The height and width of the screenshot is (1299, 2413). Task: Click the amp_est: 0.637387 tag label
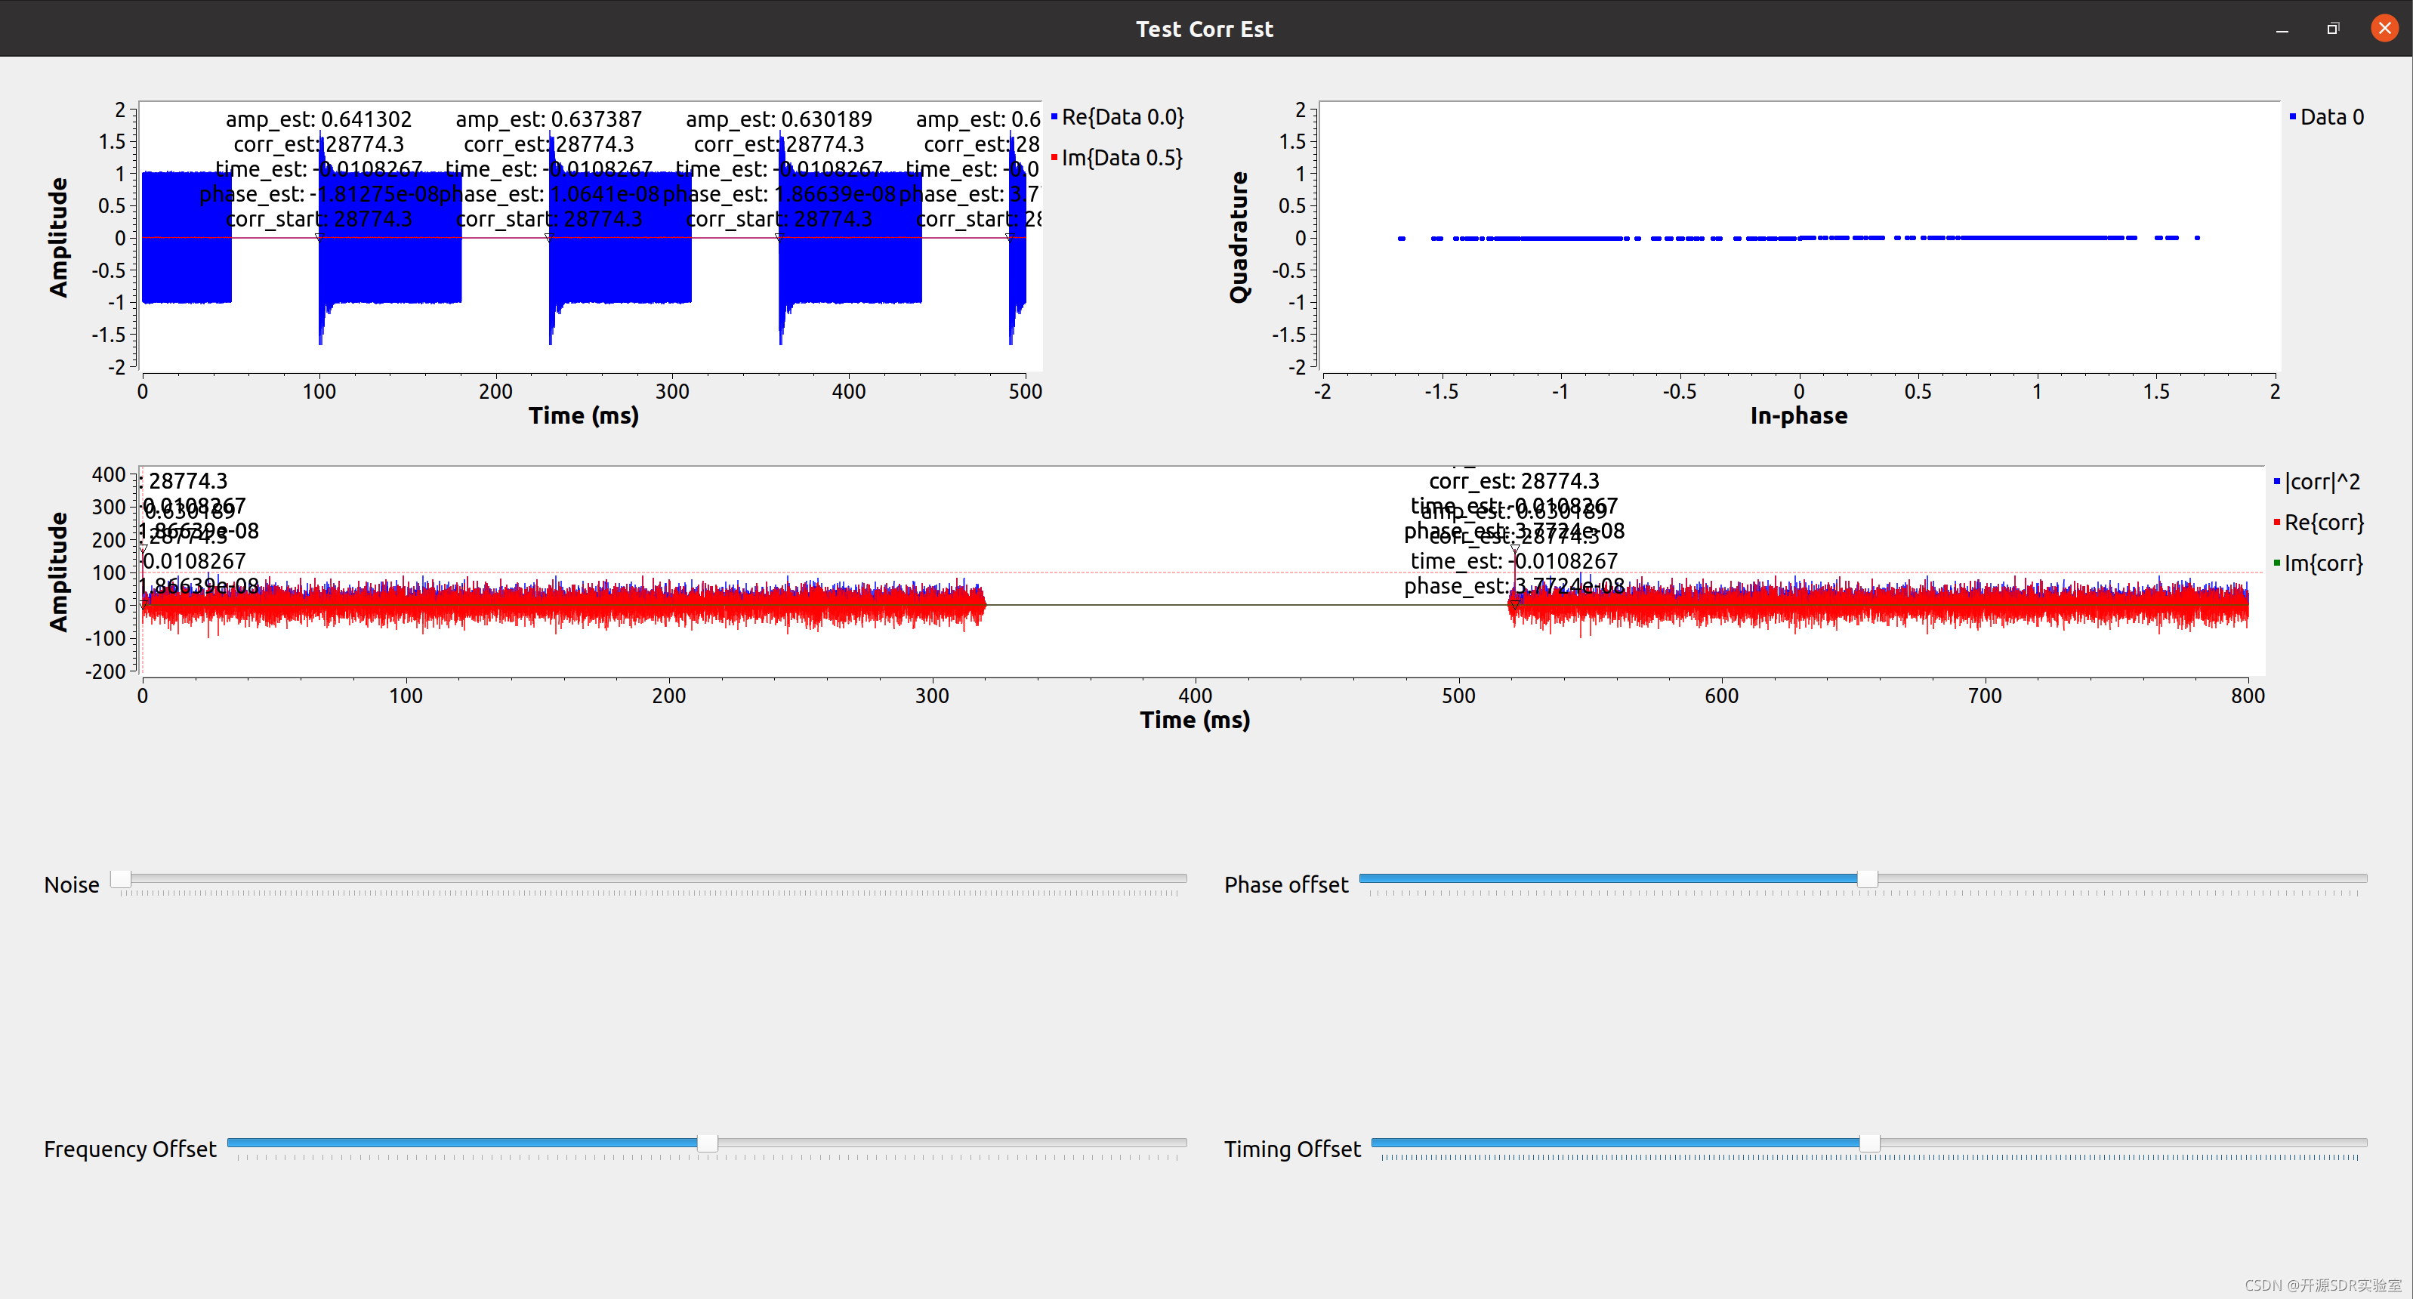click(549, 119)
